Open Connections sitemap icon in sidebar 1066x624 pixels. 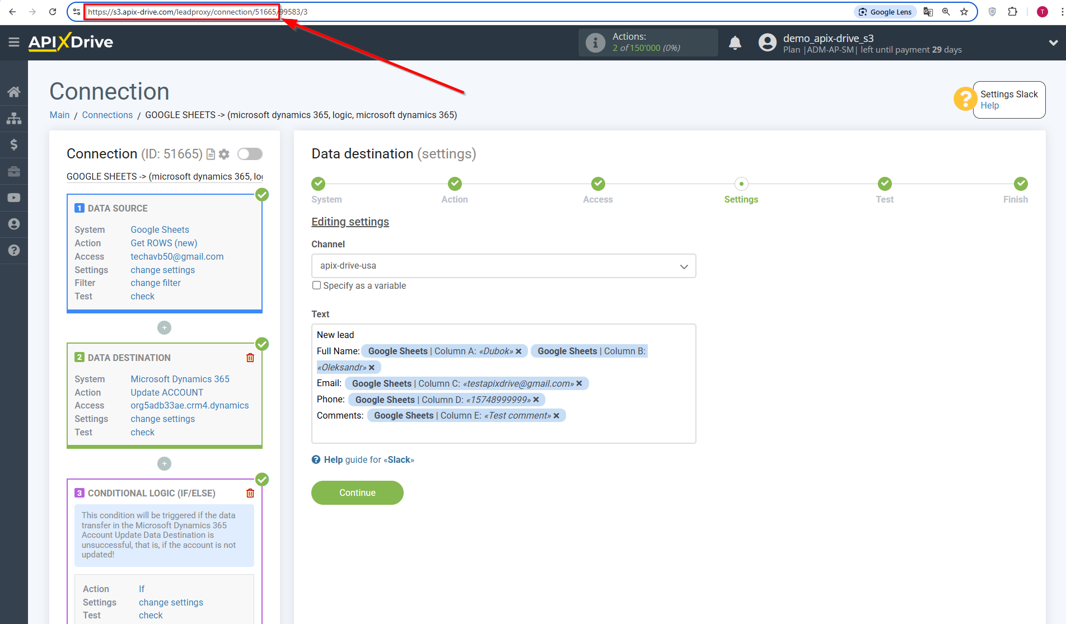(x=14, y=118)
